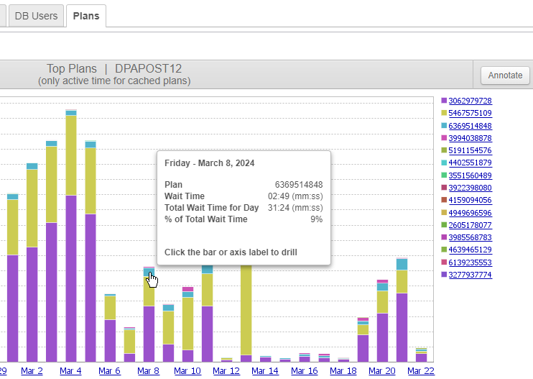Switch to the DB Users tab
The image size is (533, 379).
click(x=36, y=16)
